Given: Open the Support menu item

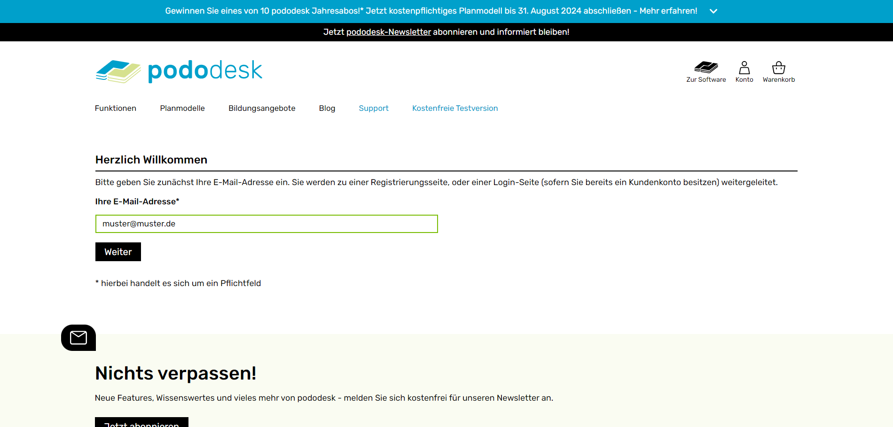Looking at the screenshot, I should tap(374, 108).
